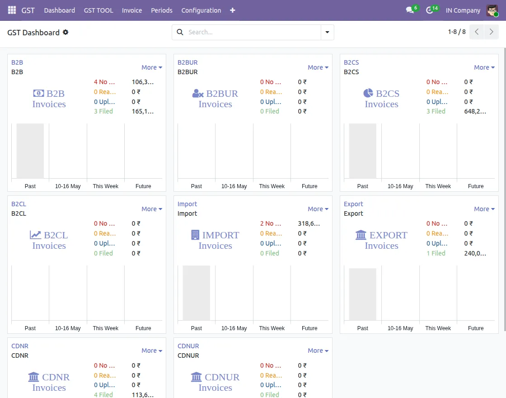Click '0 Rea...' in B2CL card
Image resolution: width=506 pixels, height=398 pixels.
104,233
